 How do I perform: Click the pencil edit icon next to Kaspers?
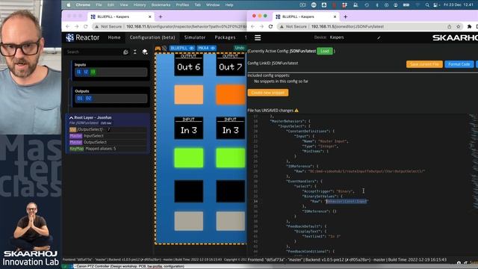pyautogui.click(x=379, y=37)
